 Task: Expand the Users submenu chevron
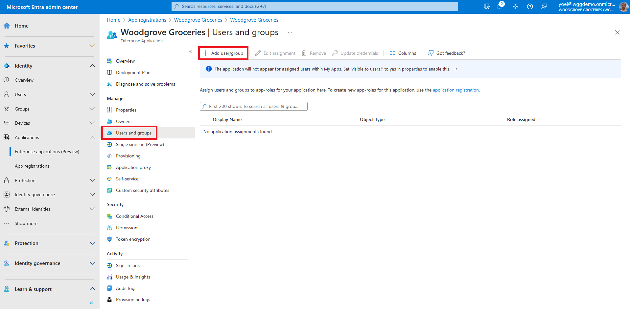[92, 94]
